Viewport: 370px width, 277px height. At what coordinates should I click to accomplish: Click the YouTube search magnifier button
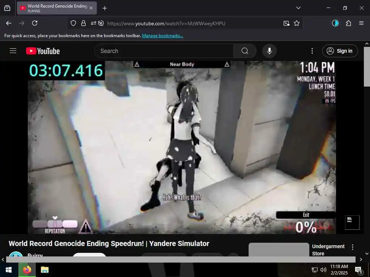coord(245,51)
